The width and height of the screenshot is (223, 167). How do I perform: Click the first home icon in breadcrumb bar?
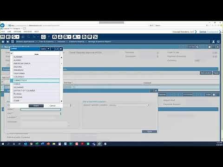click(x=3, y=42)
